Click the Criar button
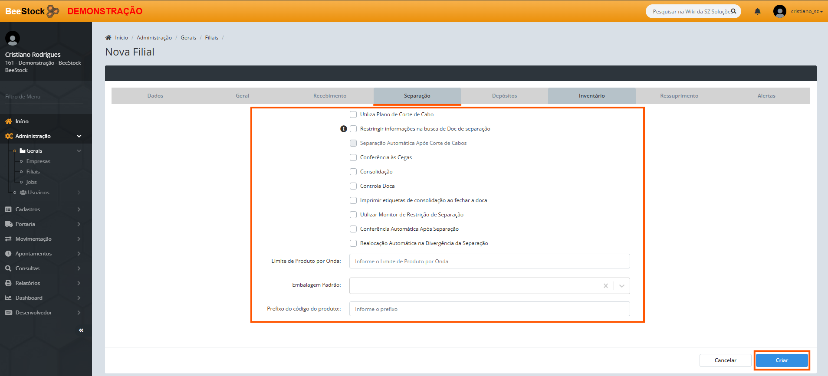828x376 pixels. pyautogui.click(x=782, y=360)
